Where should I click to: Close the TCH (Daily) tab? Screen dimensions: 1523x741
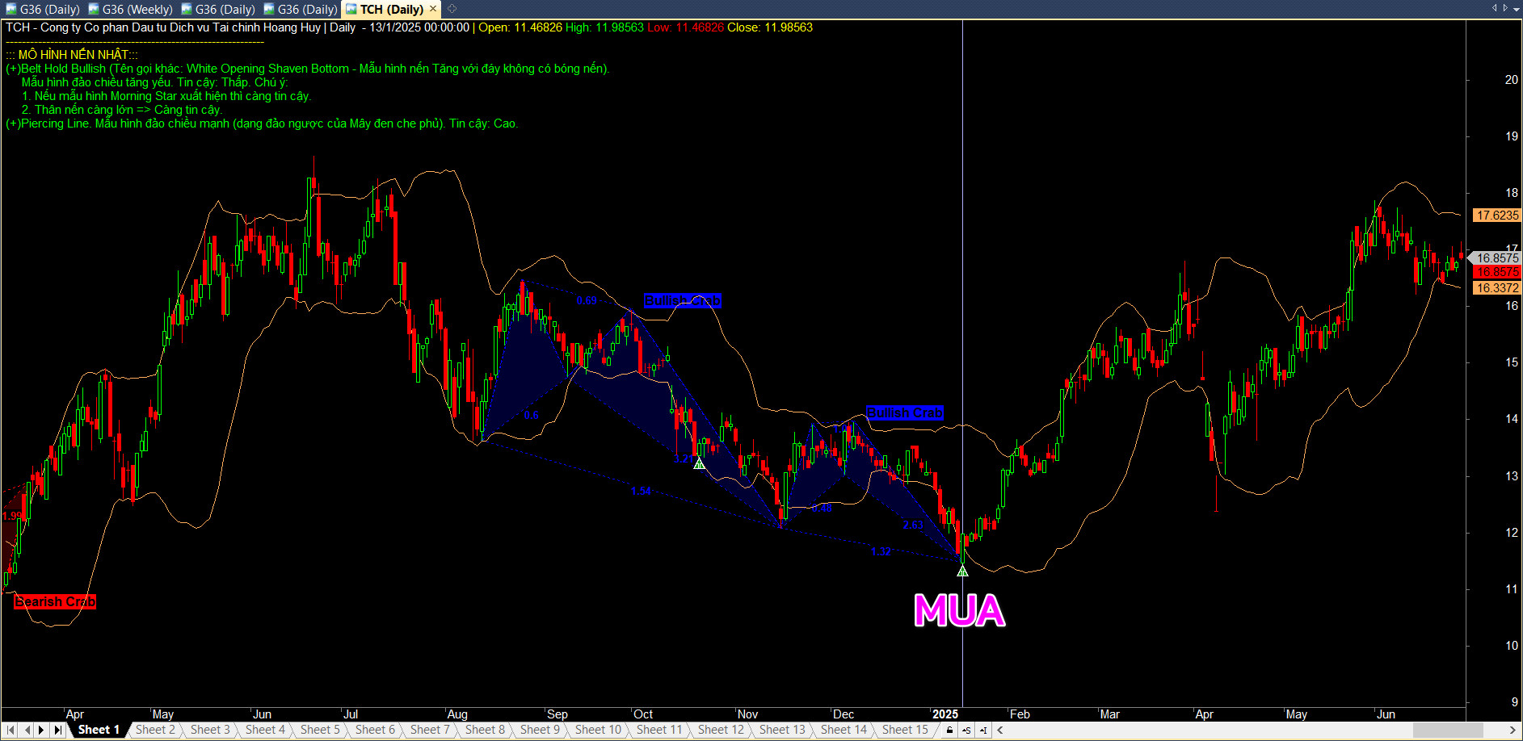click(433, 9)
